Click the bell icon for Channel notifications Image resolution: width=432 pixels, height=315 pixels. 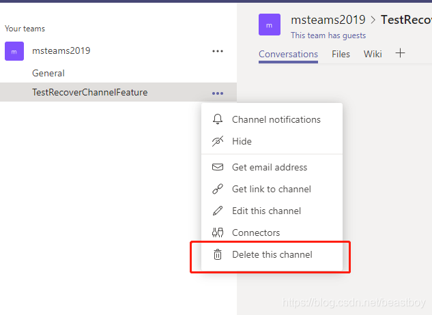pyautogui.click(x=218, y=119)
